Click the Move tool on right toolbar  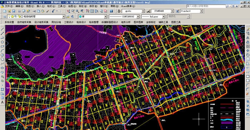pyautogui.click(x=247, y=50)
